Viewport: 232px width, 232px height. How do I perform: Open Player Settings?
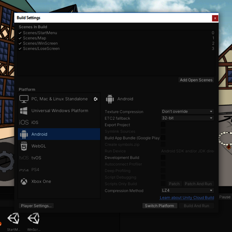pyautogui.click(x=36, y=206)
